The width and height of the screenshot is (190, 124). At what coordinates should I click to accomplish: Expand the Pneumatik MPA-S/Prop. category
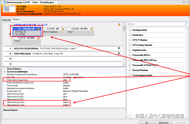click(130, 60)
